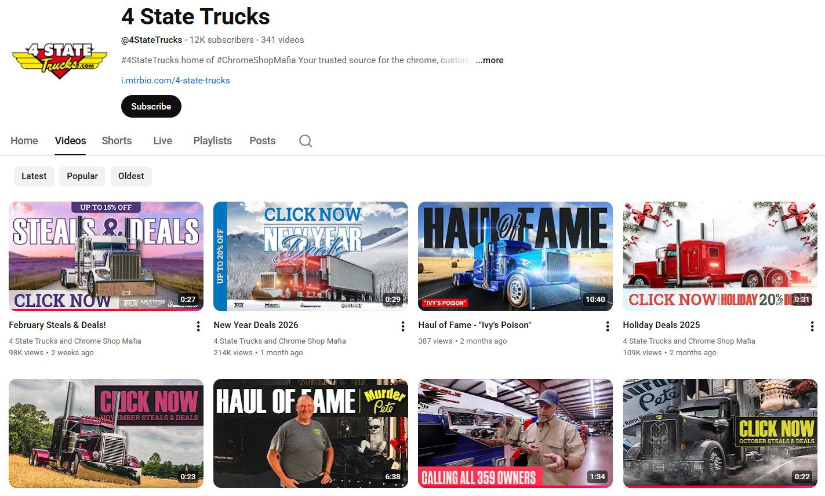
Task: Play the February Steals & Deals thumbnail
Action: (106, 256)
